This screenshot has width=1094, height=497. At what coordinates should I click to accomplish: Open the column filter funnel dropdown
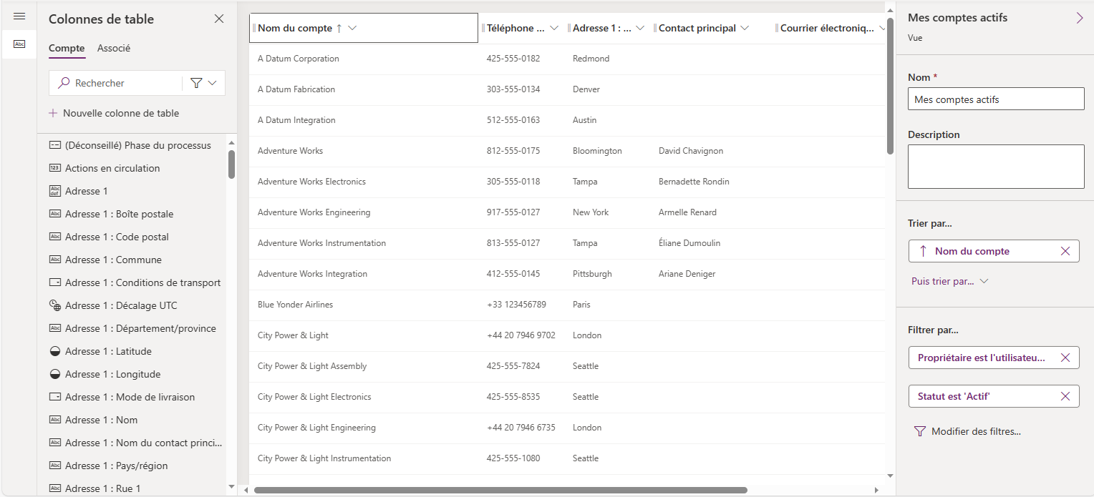click(x=204, y=83)
